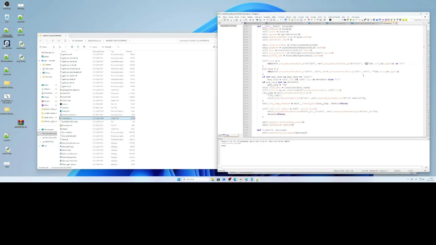Click the Windows Start button
436x245 pixels.
178,179
